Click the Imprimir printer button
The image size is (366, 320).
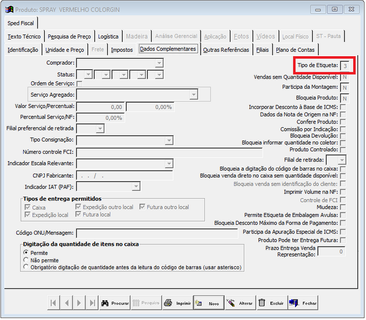[178, 303]
